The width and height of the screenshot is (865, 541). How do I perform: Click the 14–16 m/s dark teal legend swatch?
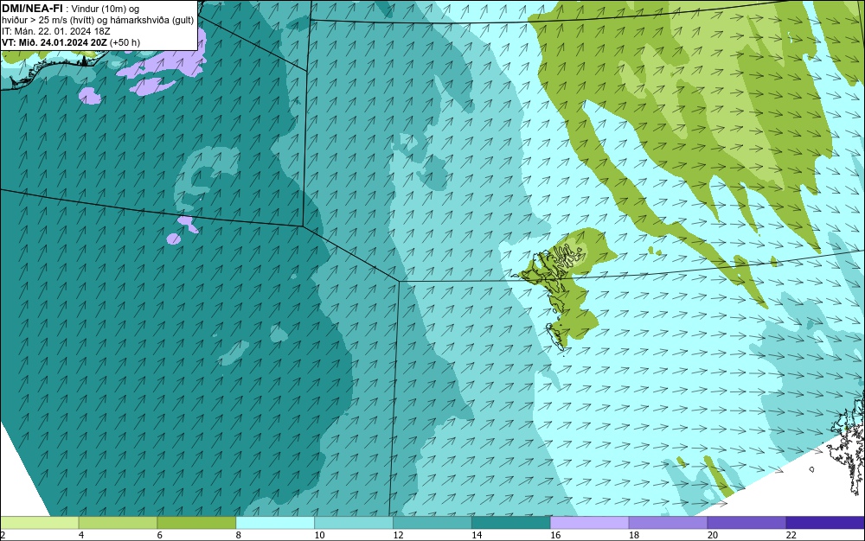(x=511, y=523)
